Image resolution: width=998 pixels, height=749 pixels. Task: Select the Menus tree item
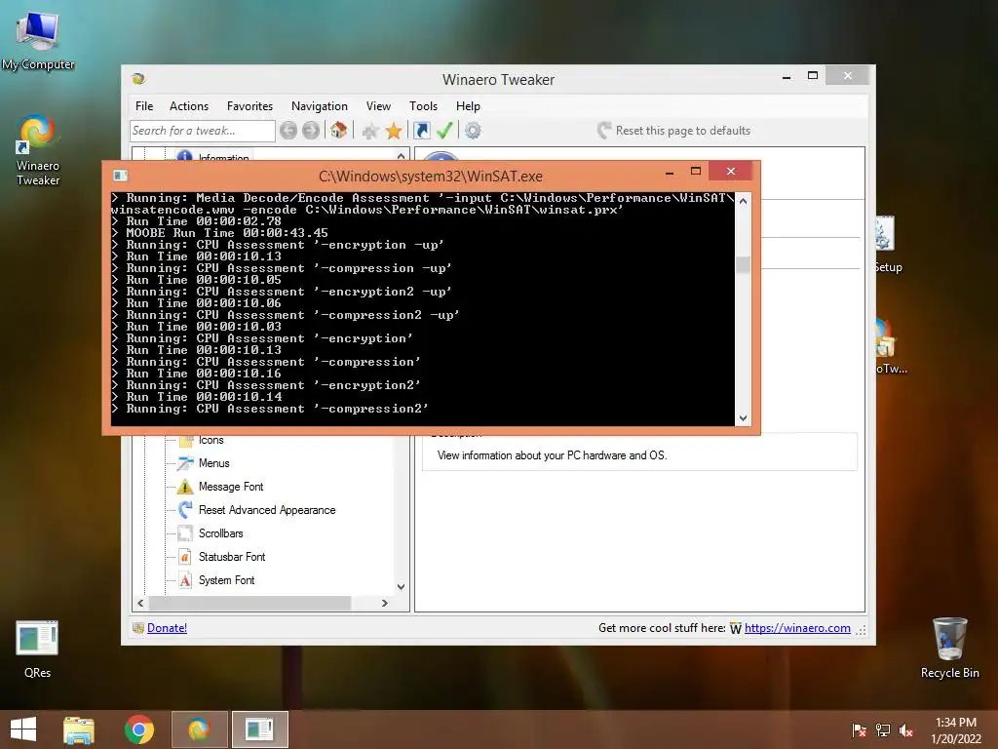pos(213,463)
